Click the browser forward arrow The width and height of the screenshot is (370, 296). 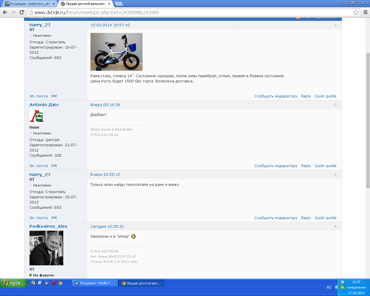click(13, 12)
